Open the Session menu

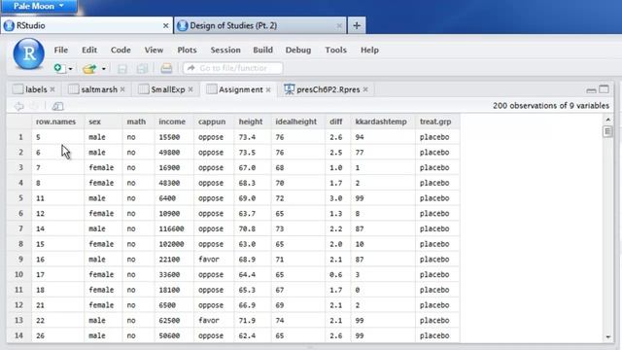coord(225,50)
